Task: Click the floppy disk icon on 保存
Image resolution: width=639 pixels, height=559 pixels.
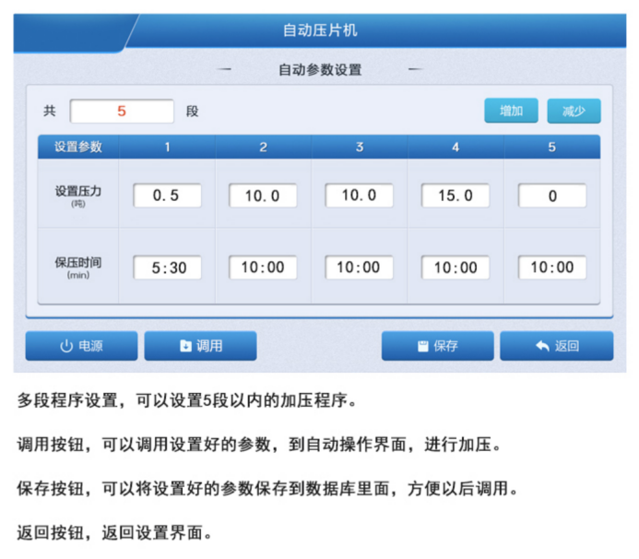Action: (x=423, y=347)
